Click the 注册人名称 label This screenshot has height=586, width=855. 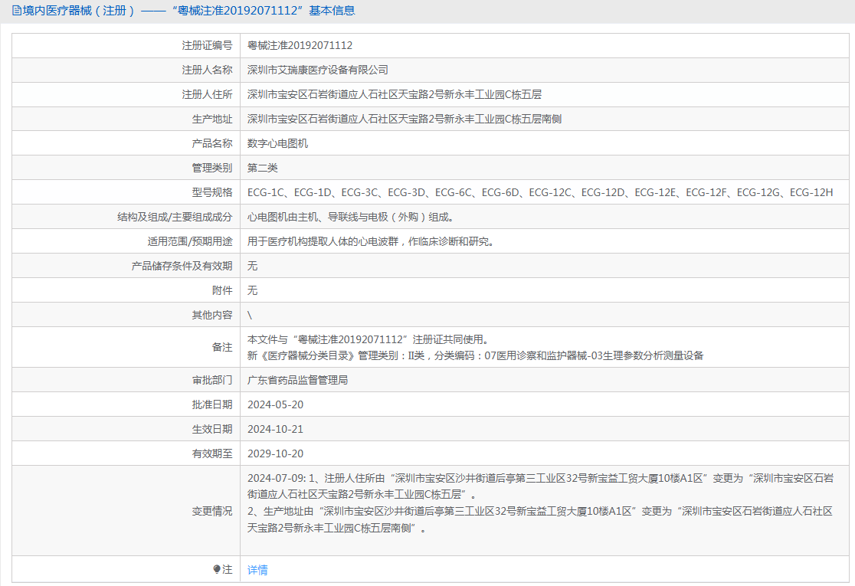pos(207,70)
